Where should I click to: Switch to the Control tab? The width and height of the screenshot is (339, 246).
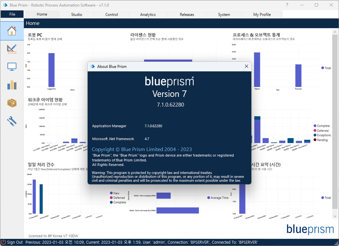pyautogui.click(x=112, y=15)
